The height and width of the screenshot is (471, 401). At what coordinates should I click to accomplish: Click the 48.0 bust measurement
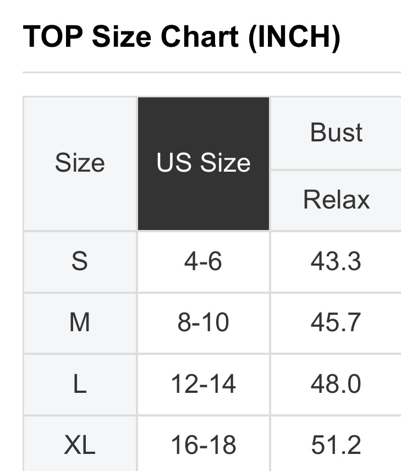(336, 384)
